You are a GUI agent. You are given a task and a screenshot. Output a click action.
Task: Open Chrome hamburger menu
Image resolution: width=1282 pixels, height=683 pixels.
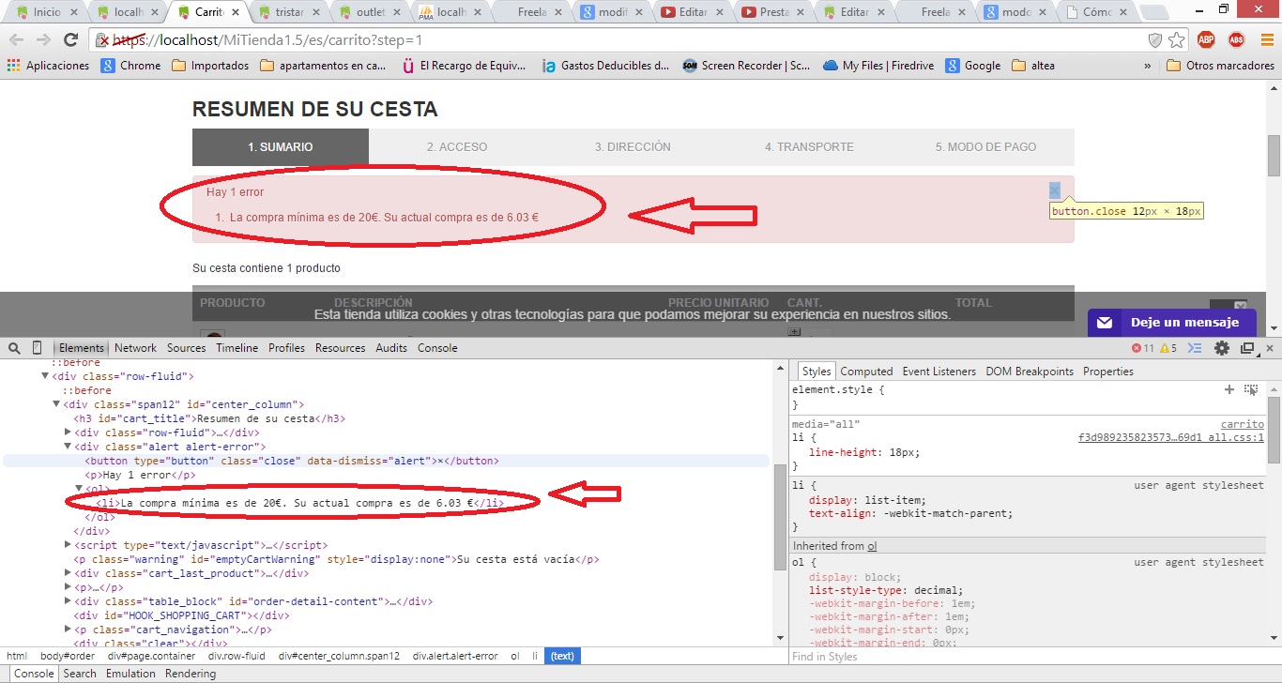coord(1265,40)
